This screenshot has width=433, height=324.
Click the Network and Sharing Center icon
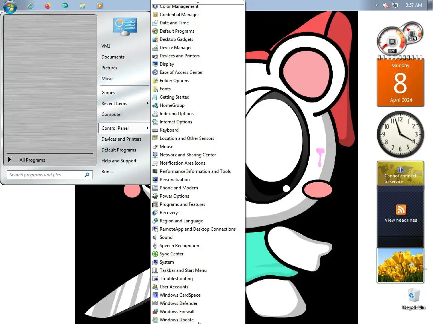tap(155, 155)
